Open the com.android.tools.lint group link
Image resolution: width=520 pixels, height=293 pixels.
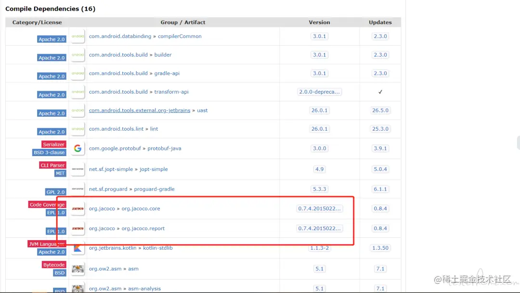[116, 129]
